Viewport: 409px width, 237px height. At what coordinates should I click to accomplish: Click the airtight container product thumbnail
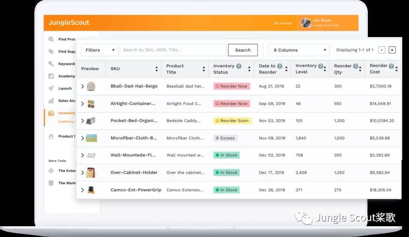coord(91,104)
